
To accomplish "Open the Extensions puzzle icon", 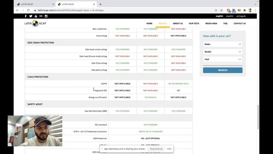I will [244, 10].
